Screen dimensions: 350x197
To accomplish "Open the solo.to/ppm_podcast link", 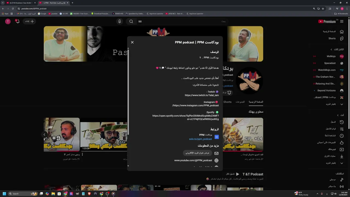I will click(200, 139).
